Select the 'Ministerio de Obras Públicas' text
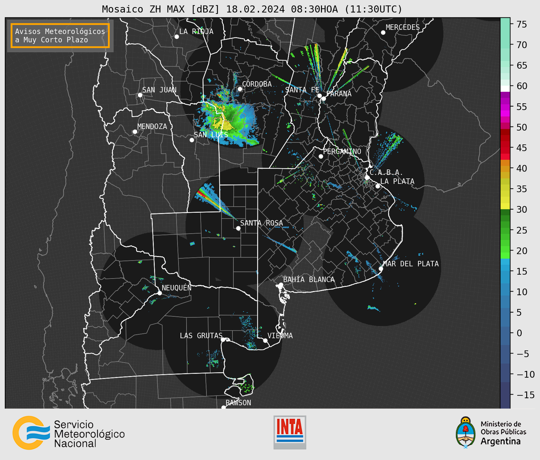The image size is (540, 460). click(503, 428)
